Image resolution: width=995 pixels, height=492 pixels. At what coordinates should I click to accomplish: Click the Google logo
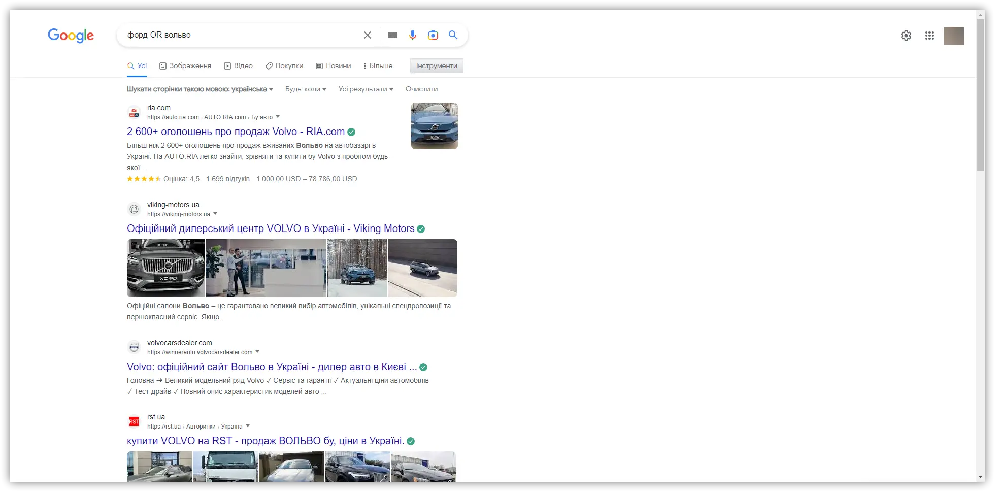[x=71, y=35]
